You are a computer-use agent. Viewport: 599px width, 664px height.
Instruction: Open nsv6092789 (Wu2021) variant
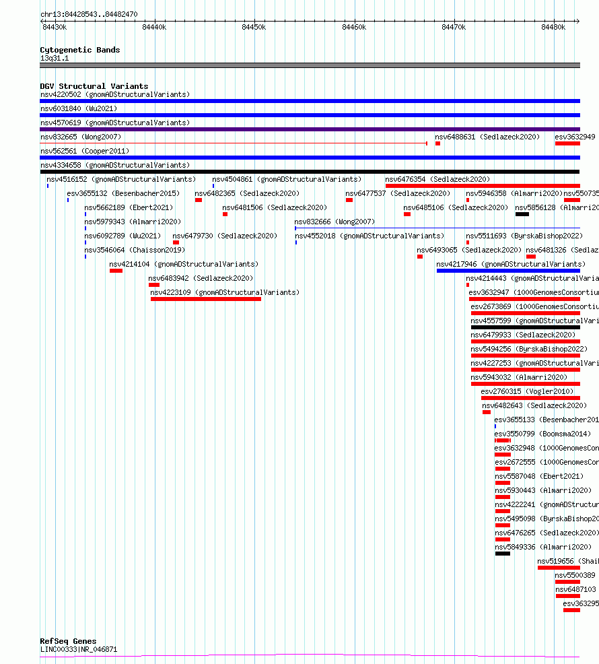pos(122,236)
